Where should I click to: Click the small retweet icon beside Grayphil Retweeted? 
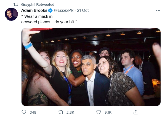(16, 4)
